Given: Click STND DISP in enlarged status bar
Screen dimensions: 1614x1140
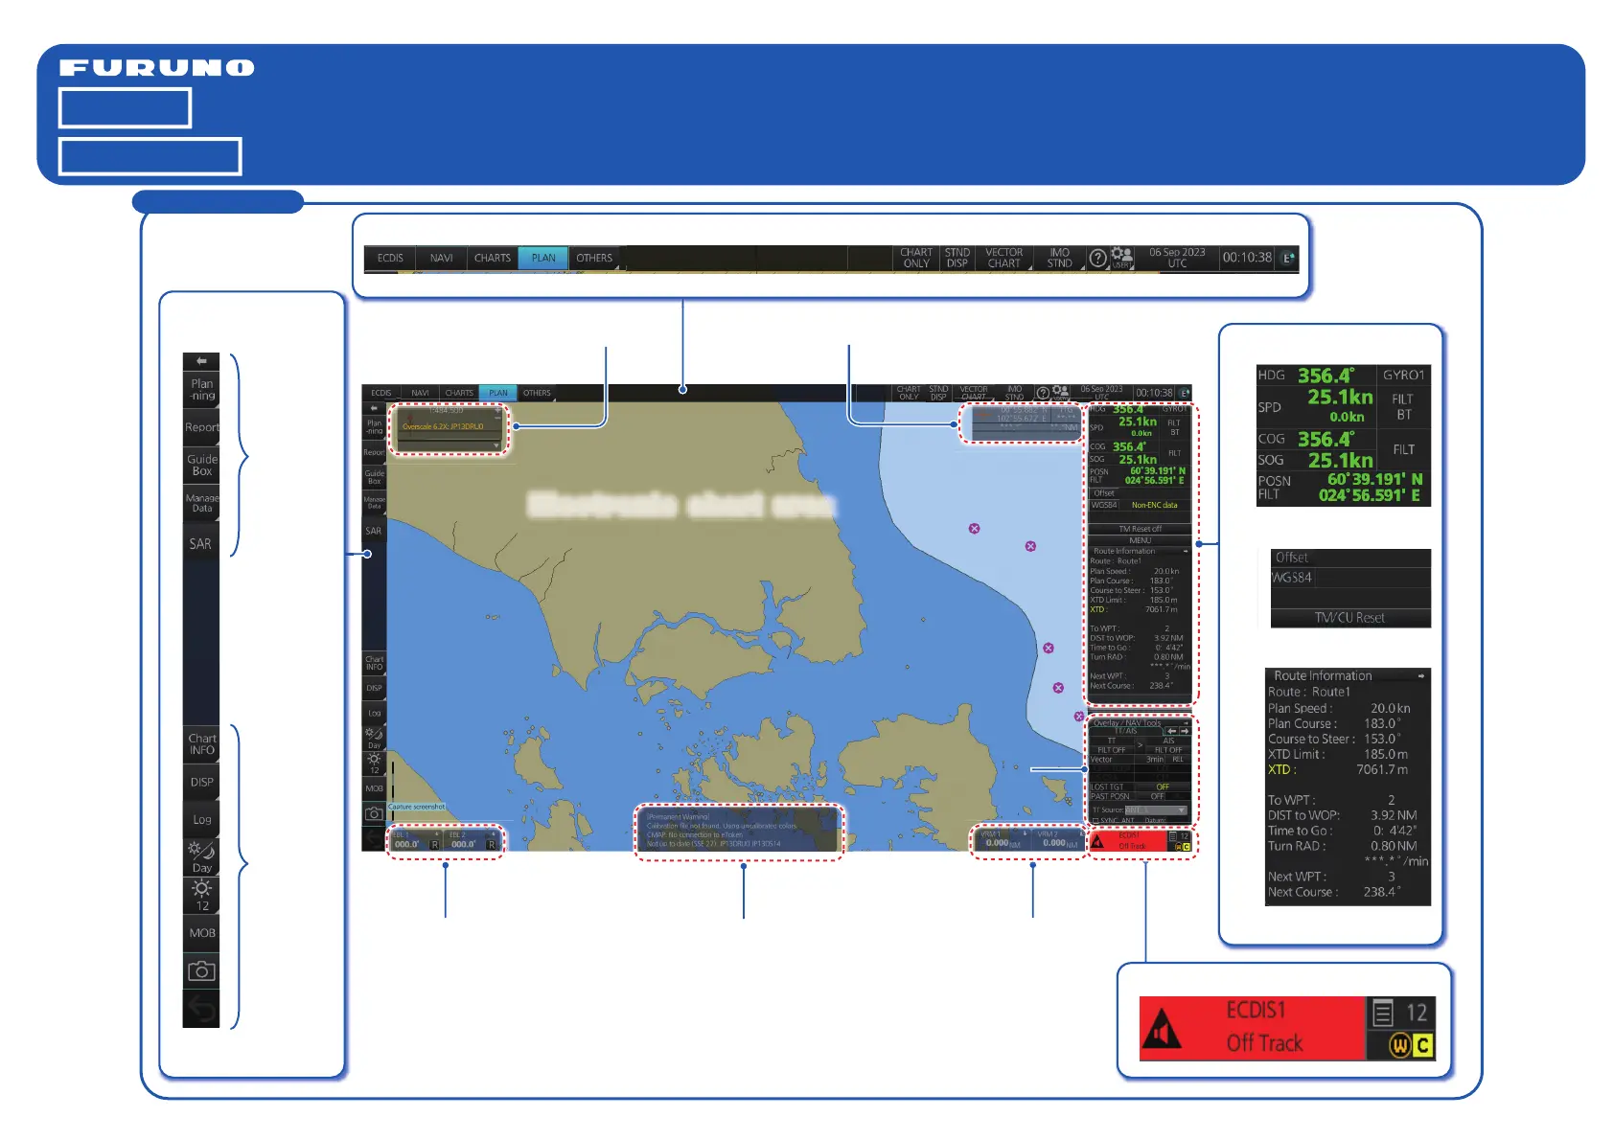Looking at the screenshot, I should [x=957, y=258].
